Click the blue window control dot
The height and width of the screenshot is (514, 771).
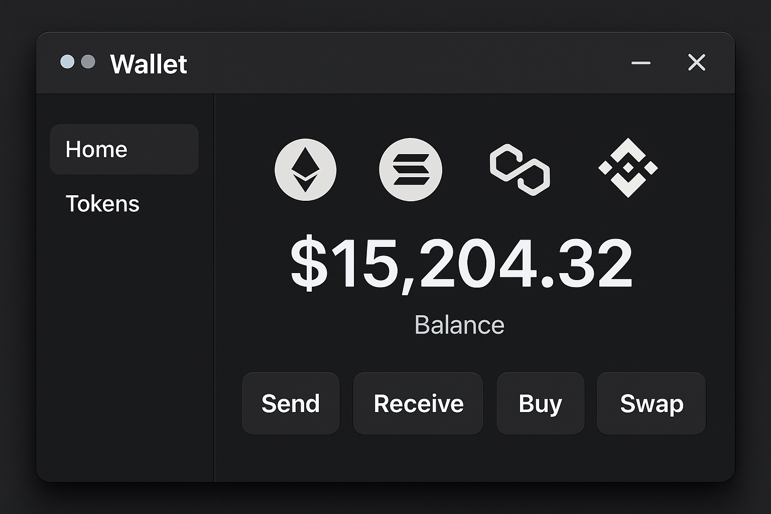pos(67,62)
